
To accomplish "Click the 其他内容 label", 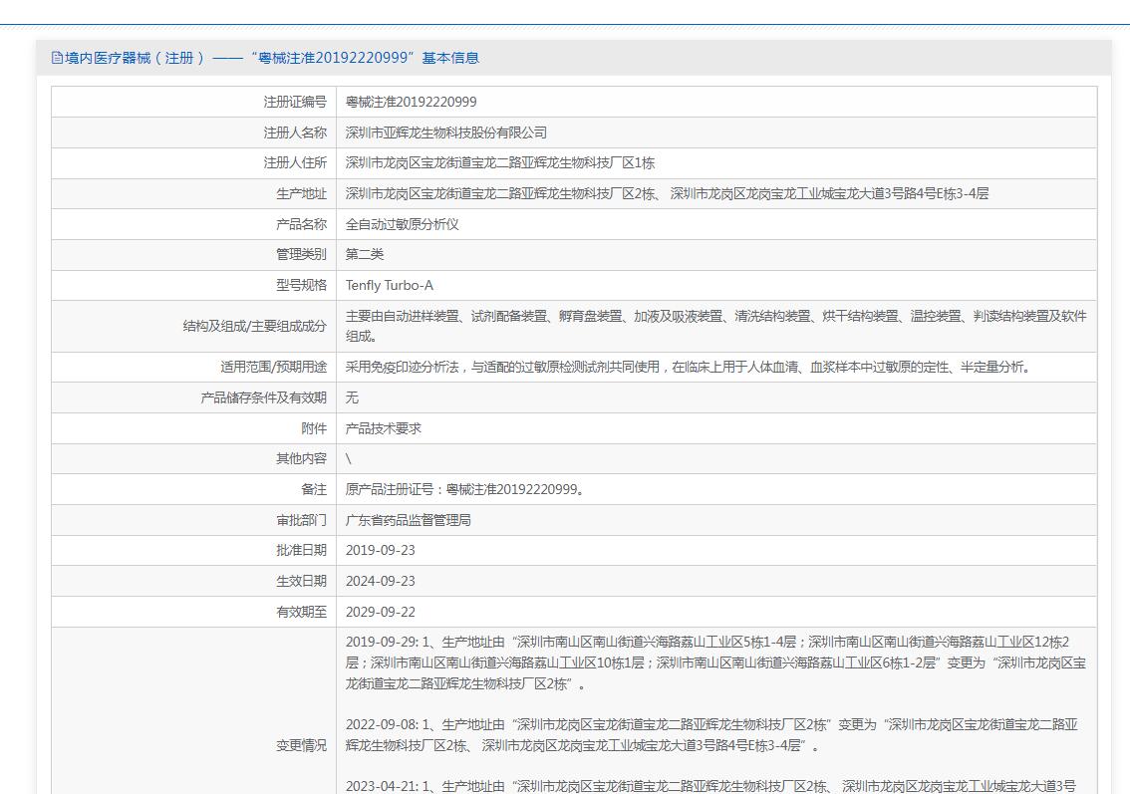I will pos(301,459).
